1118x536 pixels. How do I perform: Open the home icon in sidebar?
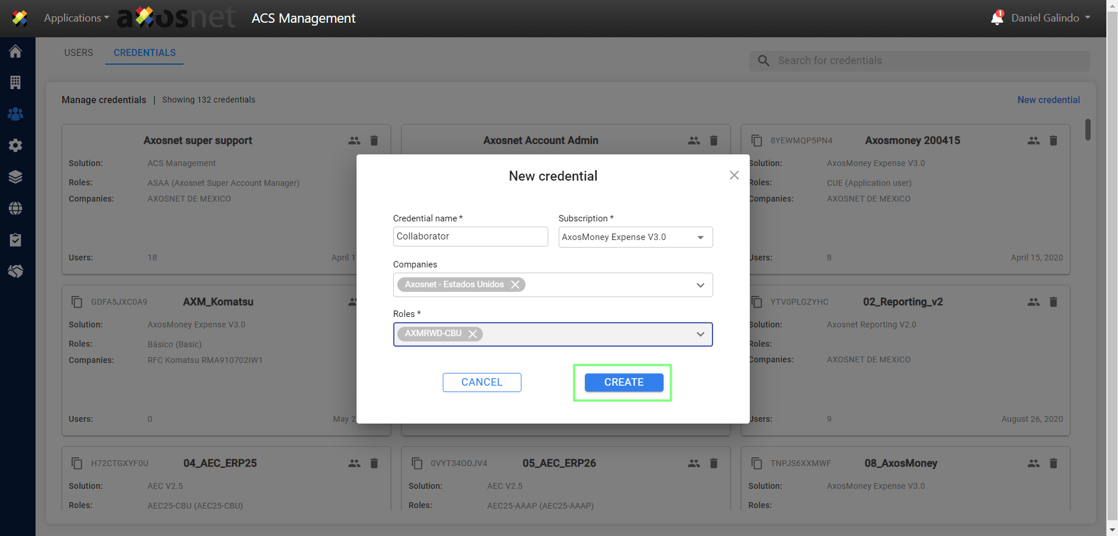pos(16,51)
